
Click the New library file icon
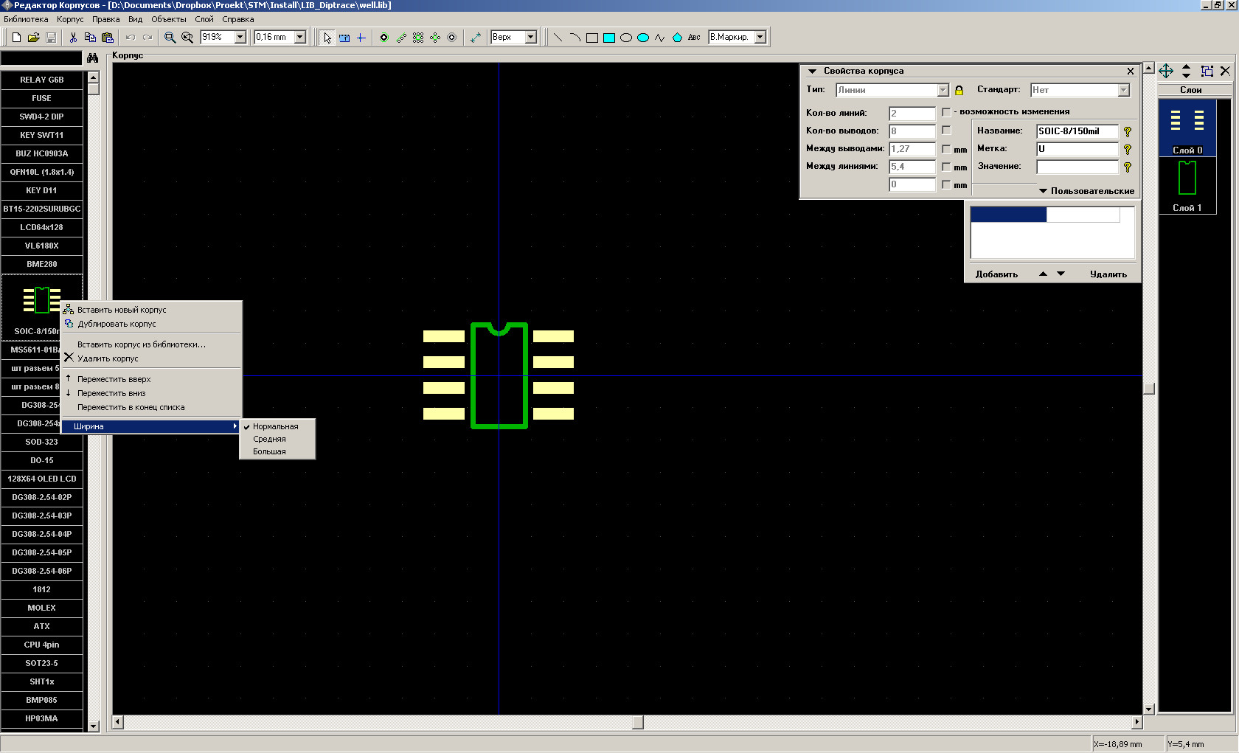pos(16,38)
